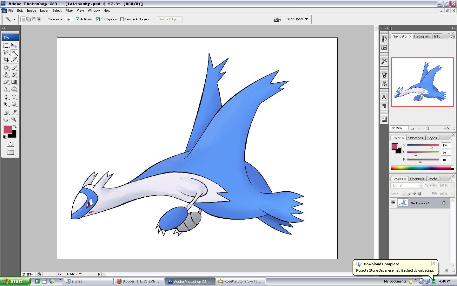Choose Add to selection mode button
This screenshot has width=457, height=286.
(x=29, y=19)
